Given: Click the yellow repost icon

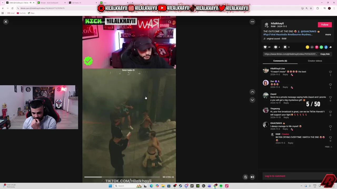Looking at the screenshot, I should 307,47.
